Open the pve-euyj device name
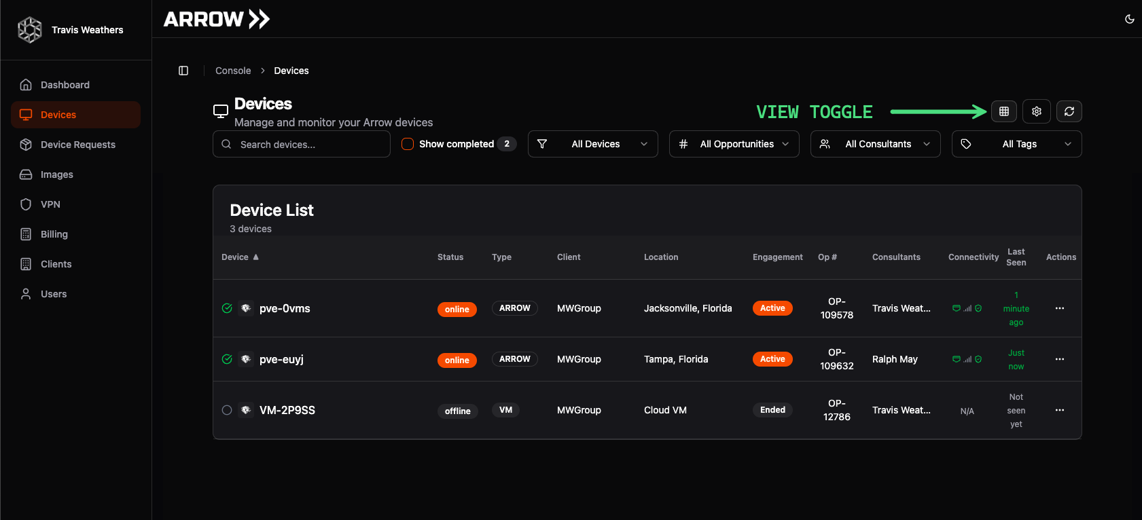Viewport: 1142px width, 520px height. [x=281, y=359]
